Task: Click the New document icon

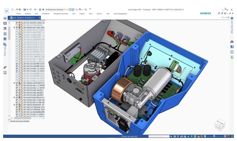Action: pyautogui.click(x=12, y=9)
